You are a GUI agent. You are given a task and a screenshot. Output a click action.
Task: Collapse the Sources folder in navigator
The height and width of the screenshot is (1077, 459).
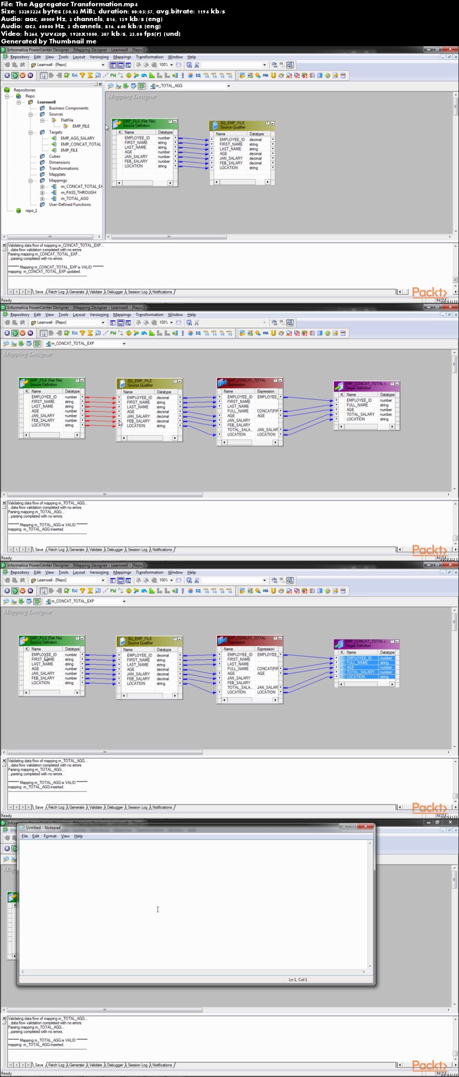[x=30, y=114]
